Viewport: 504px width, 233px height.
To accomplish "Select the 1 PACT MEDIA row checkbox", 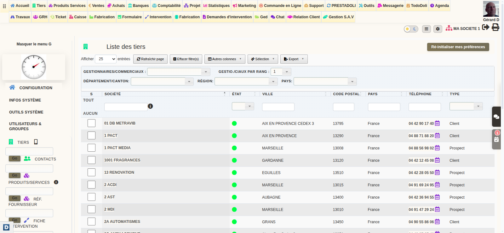I will point(91,148).
